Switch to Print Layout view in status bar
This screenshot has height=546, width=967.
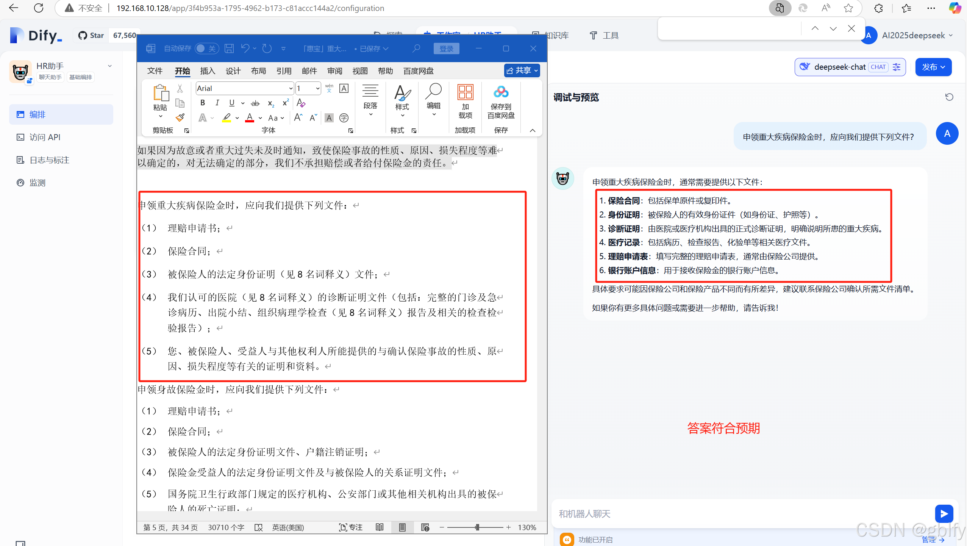pos(402,527)
